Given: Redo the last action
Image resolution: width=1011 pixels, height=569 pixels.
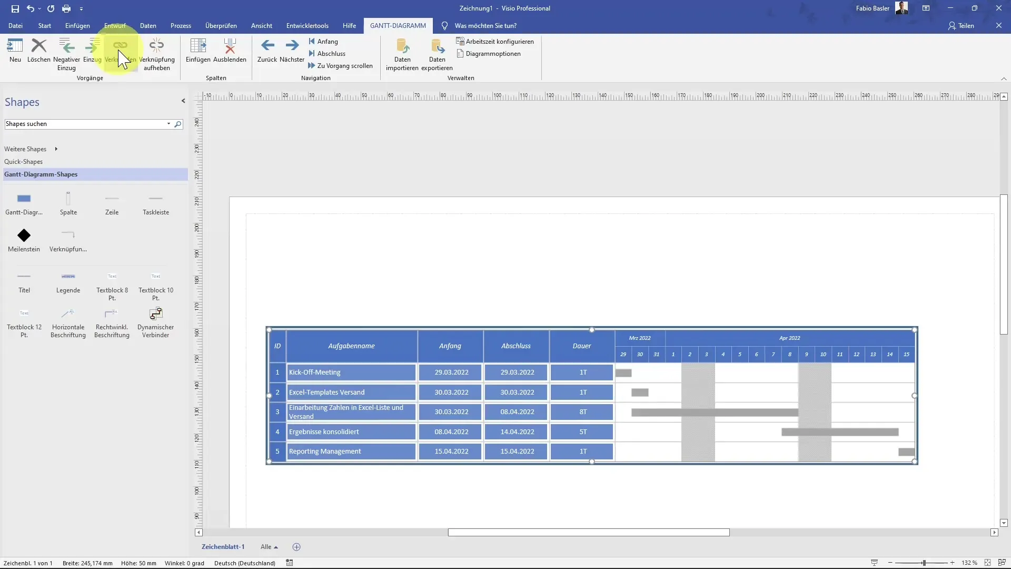Looking at the screenshot, I should pyautogui.click(x=51, y=8).
